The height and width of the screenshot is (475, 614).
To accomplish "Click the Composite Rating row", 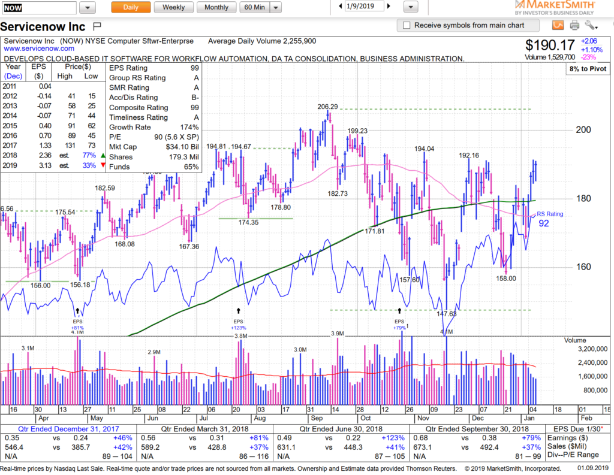I will [154, 108].
